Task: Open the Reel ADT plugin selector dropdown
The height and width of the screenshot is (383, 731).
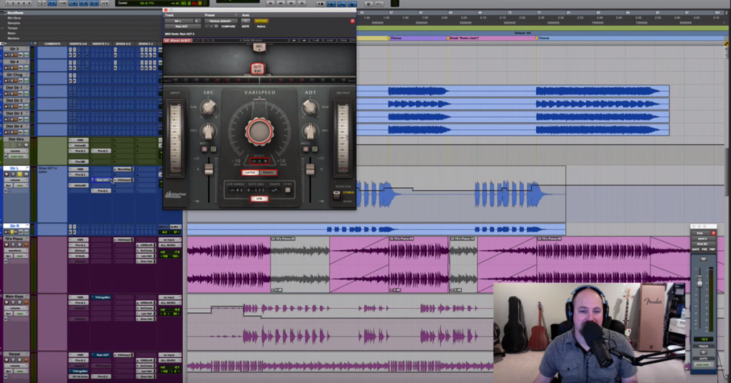Action: point(183,26)
